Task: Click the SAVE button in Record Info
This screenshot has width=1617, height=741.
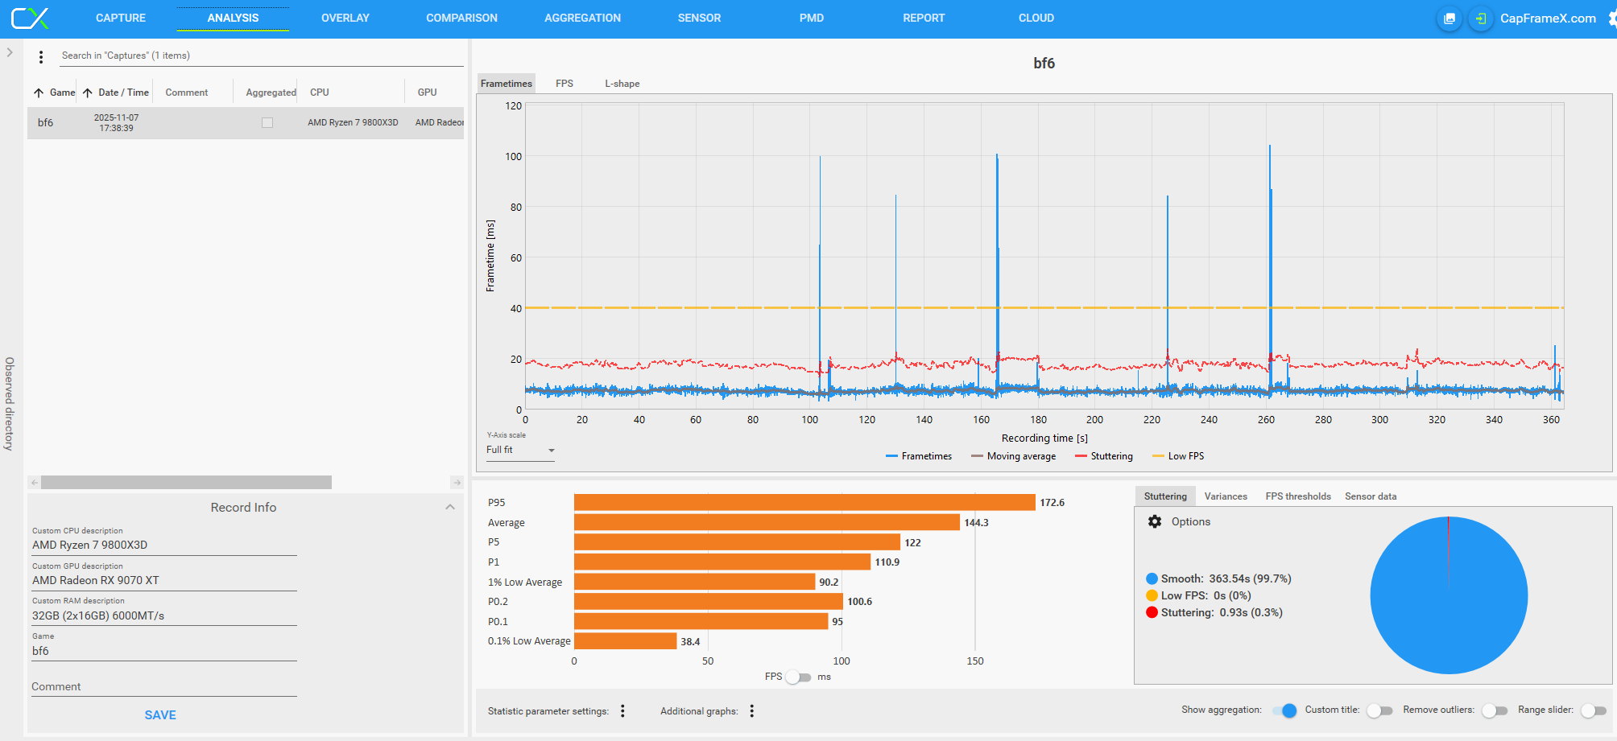Action: click(160, 714)
